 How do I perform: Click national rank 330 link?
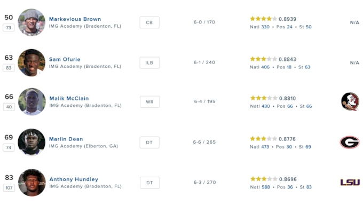[265, 27]
